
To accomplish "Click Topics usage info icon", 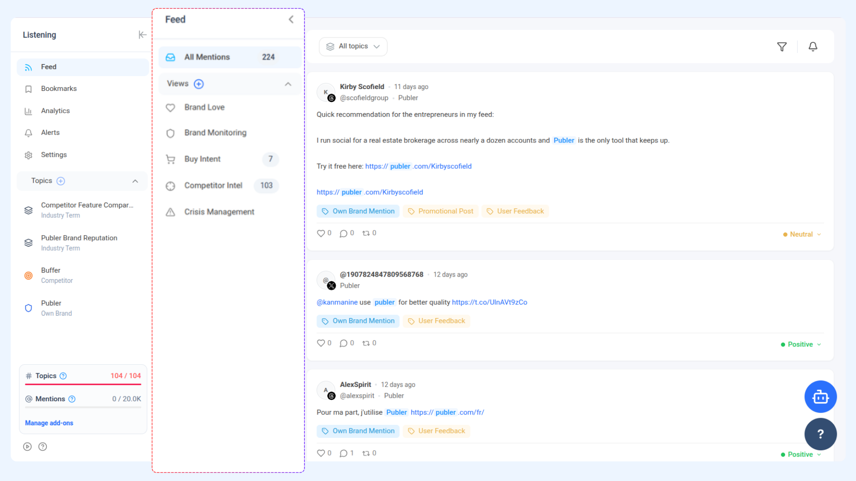I will click(x=63, y=376).
